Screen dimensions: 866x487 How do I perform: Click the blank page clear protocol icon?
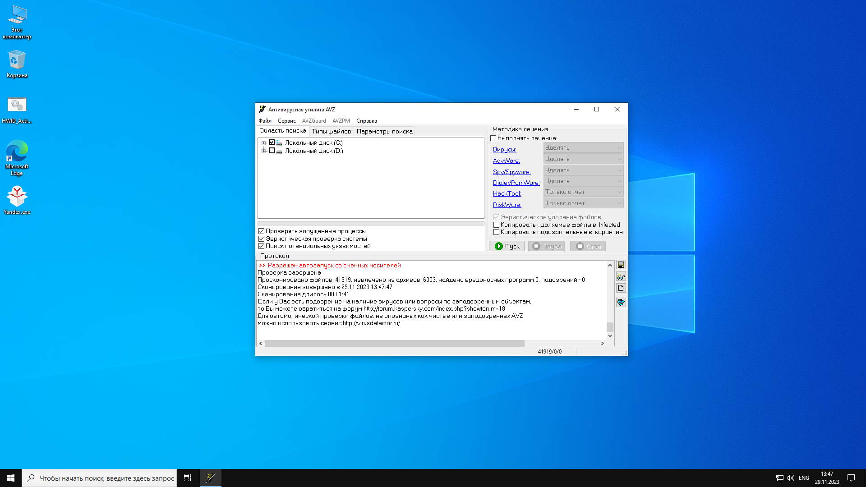click(621, 288)
